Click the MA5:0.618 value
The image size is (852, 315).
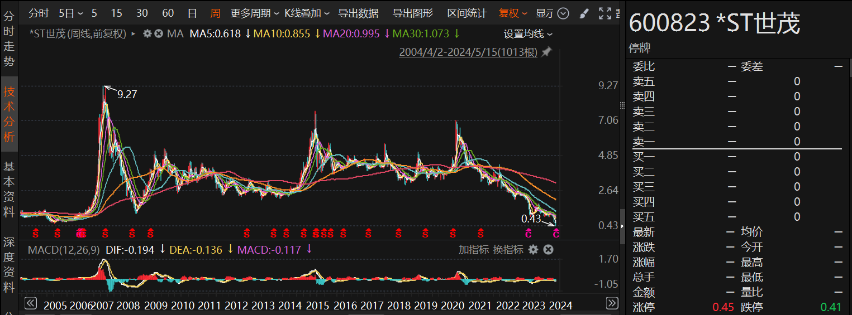[x=215, y=34]
